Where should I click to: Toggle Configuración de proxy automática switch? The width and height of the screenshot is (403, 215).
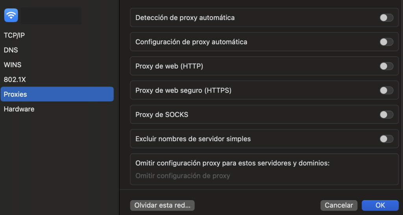(386, 42)
